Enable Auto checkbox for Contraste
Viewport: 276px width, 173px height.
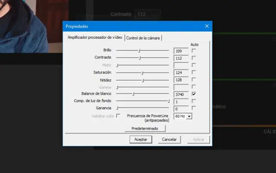194,58
